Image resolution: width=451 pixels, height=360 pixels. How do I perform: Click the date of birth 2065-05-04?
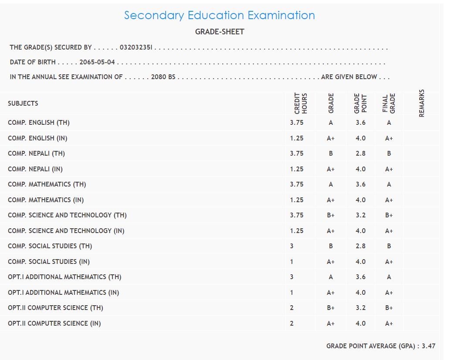[x=97, y=62]
